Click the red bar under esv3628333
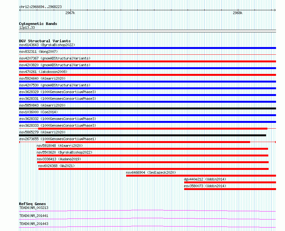Viewport: 285px width, 231px height. 153,129
